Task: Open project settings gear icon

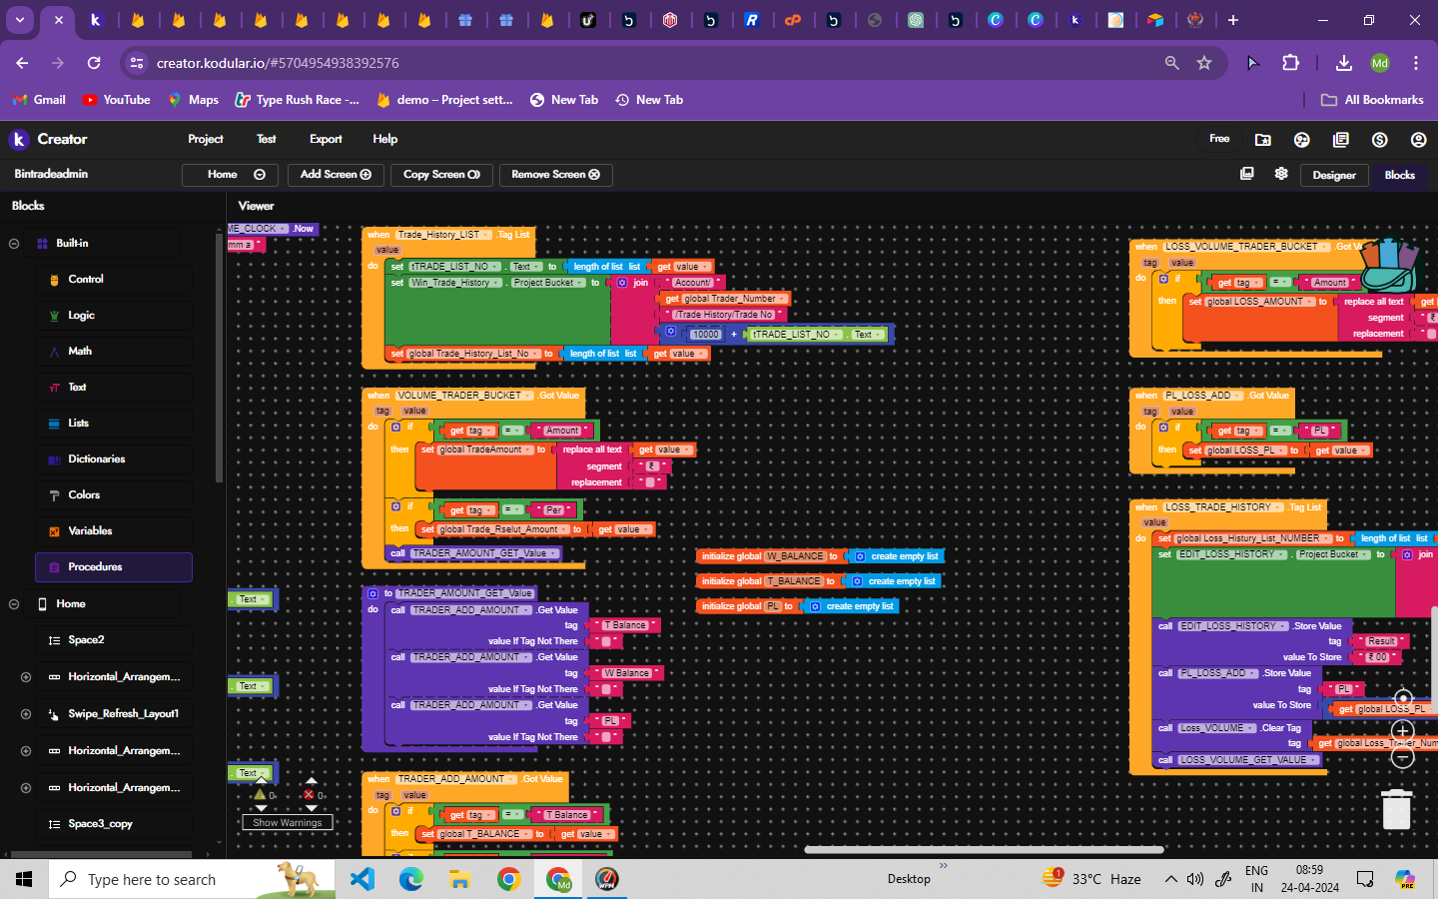Action: point(1281,174)
